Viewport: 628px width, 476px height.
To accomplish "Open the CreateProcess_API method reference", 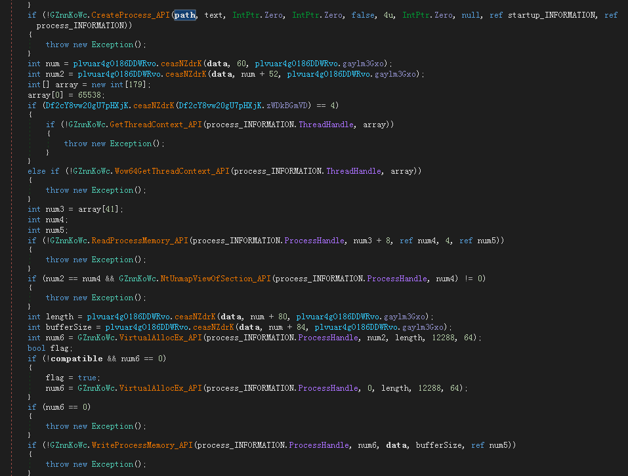I will click(x=131, y=15).
